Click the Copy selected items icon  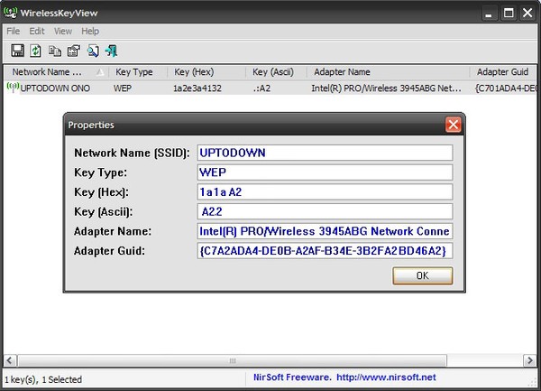pyautogui.click(x=55, y=51)
